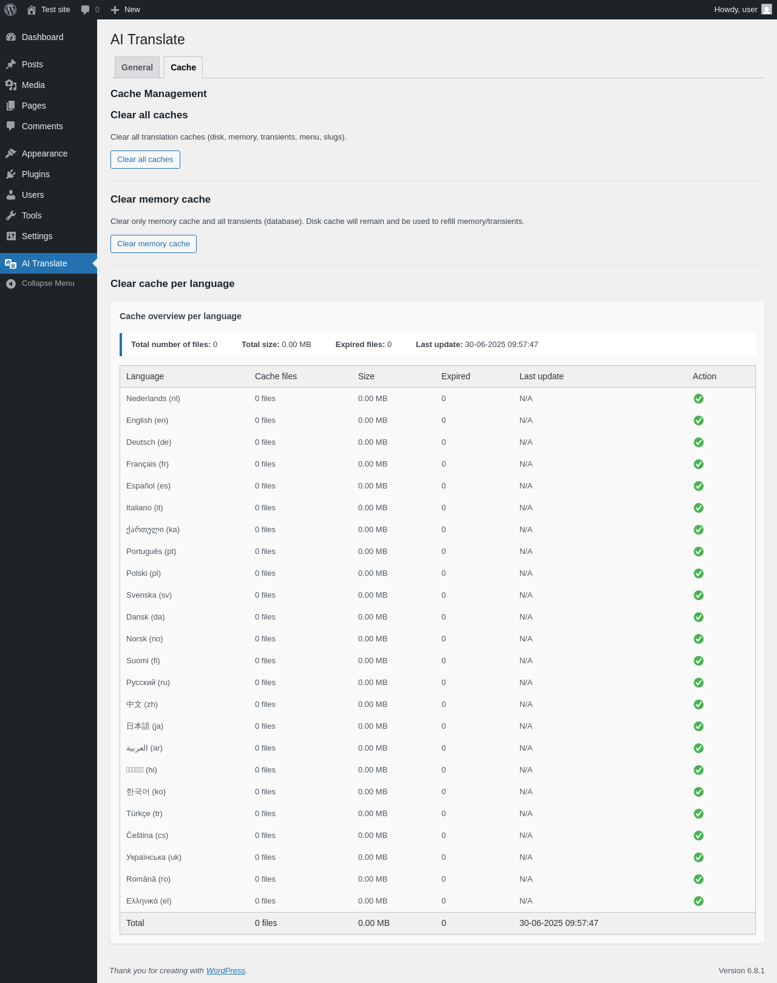Click the plus icon beside New
Screen dimensions: 777x983
tap(115, 10)
